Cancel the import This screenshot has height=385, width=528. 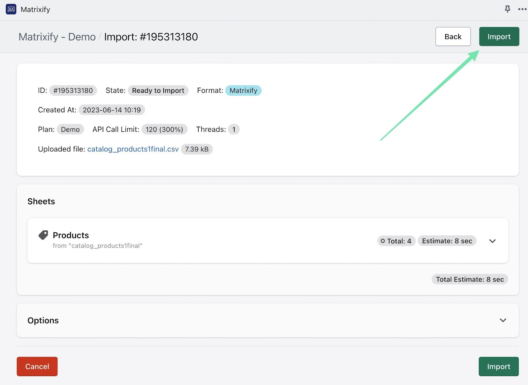pyautogui.click(x=37, y=366)
